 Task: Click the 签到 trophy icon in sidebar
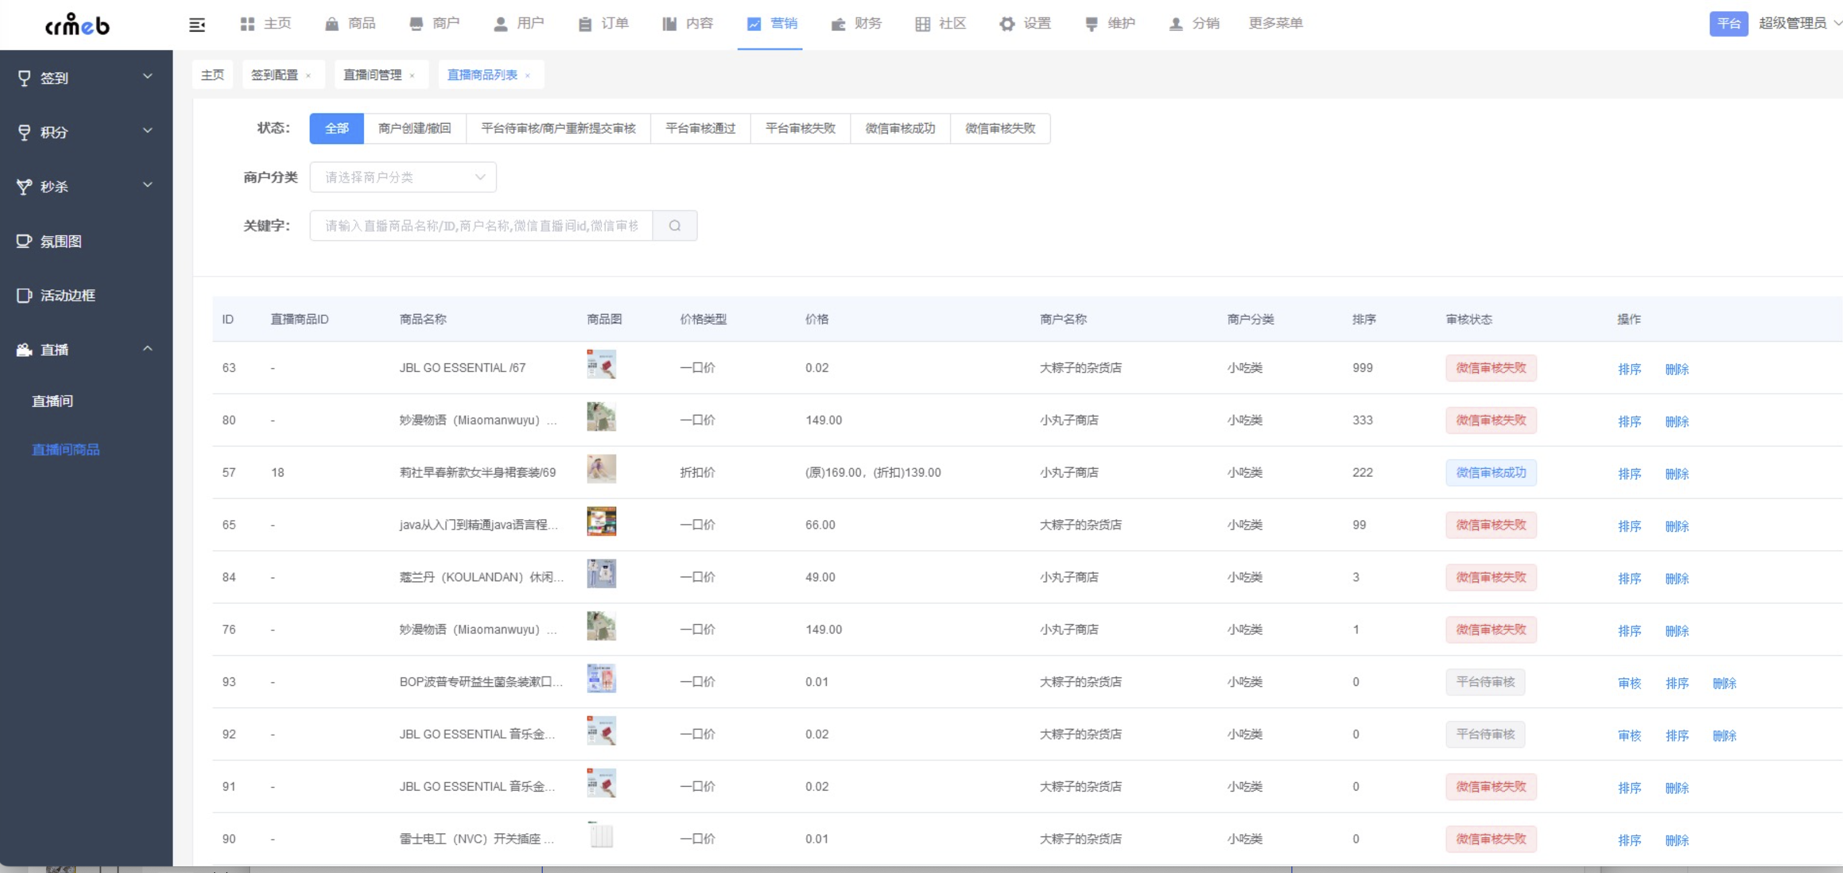point(24,78)
